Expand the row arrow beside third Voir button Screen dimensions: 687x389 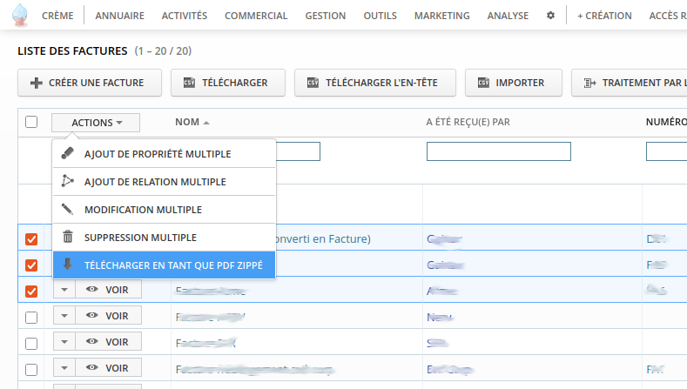pos(64,290)
